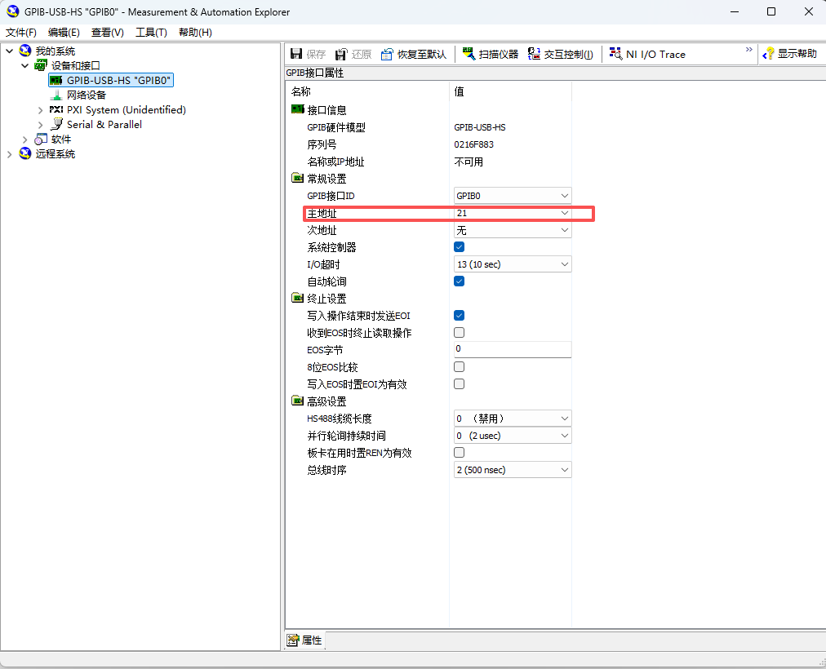This screenshot has width=826, height=669.
Task: Click the 网络设备 network device icon
Action: pos(56,95)
